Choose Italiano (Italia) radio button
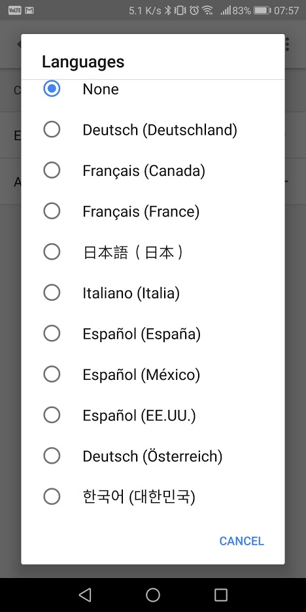 tap(52, 293)
